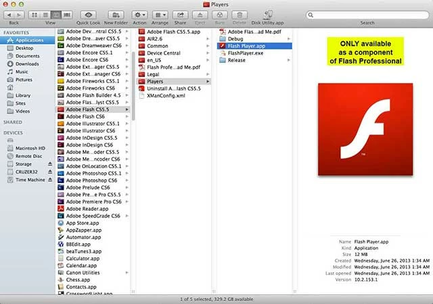
Task: Select App Store.app
Action: pos(83,223)
